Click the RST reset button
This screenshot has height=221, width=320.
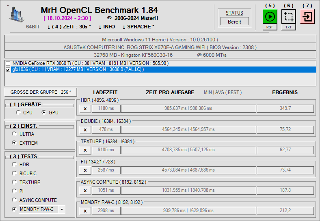point(270,27)
